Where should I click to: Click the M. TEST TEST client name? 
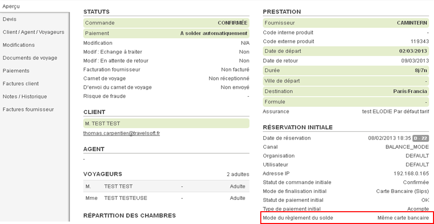pos(103,123)
